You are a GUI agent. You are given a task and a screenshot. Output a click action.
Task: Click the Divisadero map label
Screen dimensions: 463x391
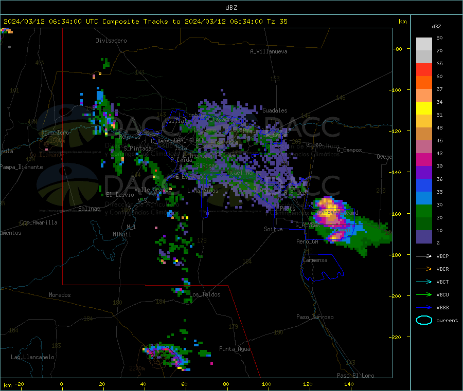[111, 41]
